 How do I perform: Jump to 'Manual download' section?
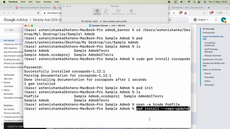[213, 56]
